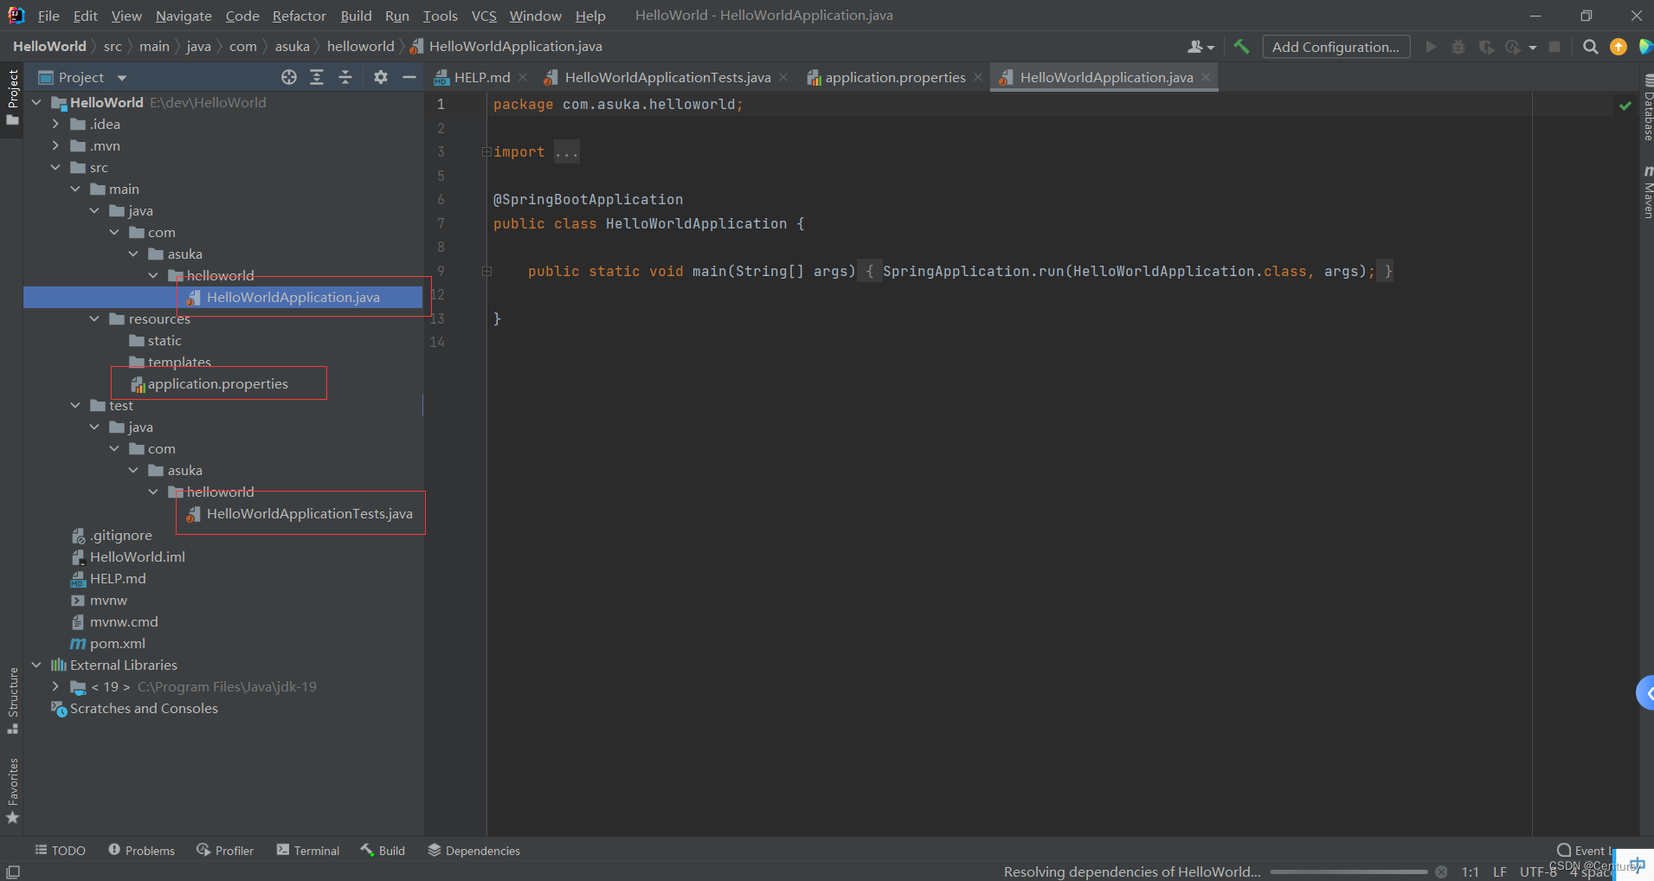
Task: Select .gitignore file in project tree
Action: (x=112, y=535)
